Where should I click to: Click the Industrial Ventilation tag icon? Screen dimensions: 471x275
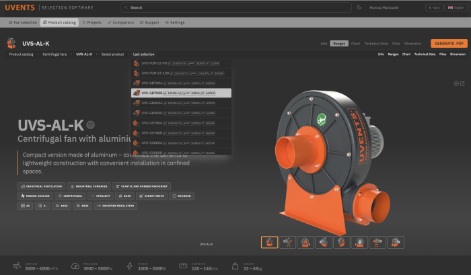23,186
